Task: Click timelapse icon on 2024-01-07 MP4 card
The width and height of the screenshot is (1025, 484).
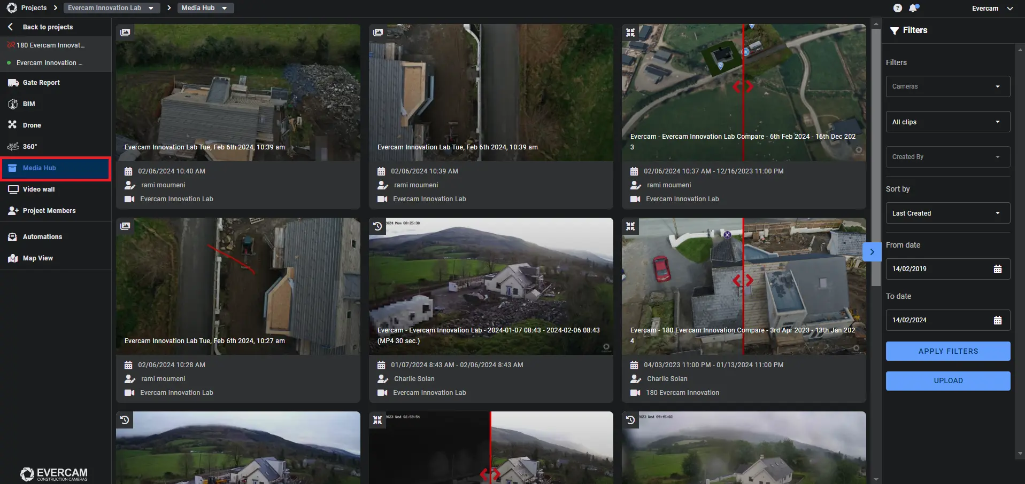Action: coord(377,226)
